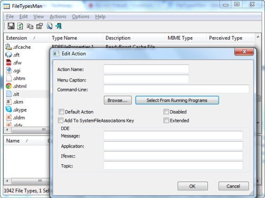Click the FileTypesMan title bar app icon

6,6
